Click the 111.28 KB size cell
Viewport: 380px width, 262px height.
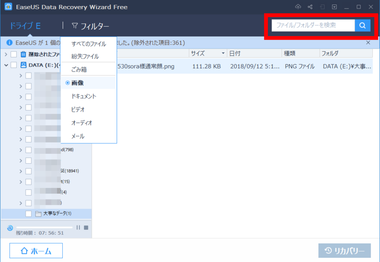point(207,66)
